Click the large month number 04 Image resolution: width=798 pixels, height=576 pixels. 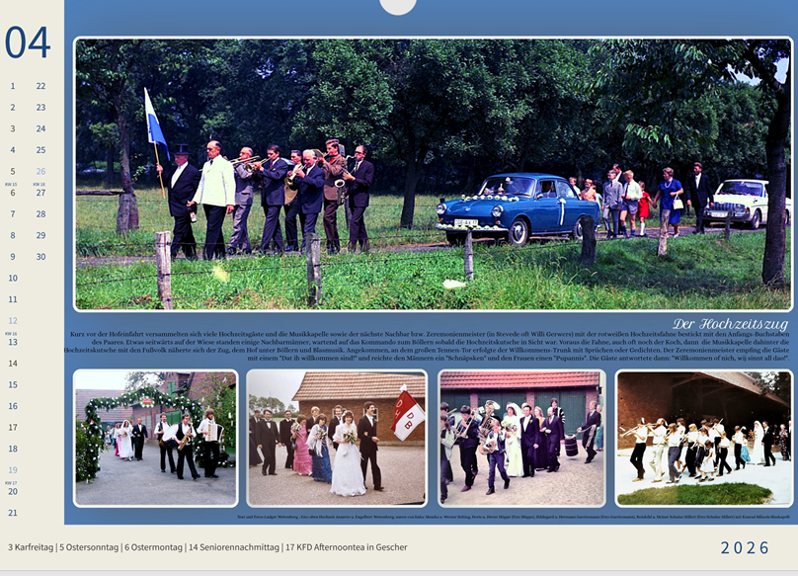click(x=28, y=42)
